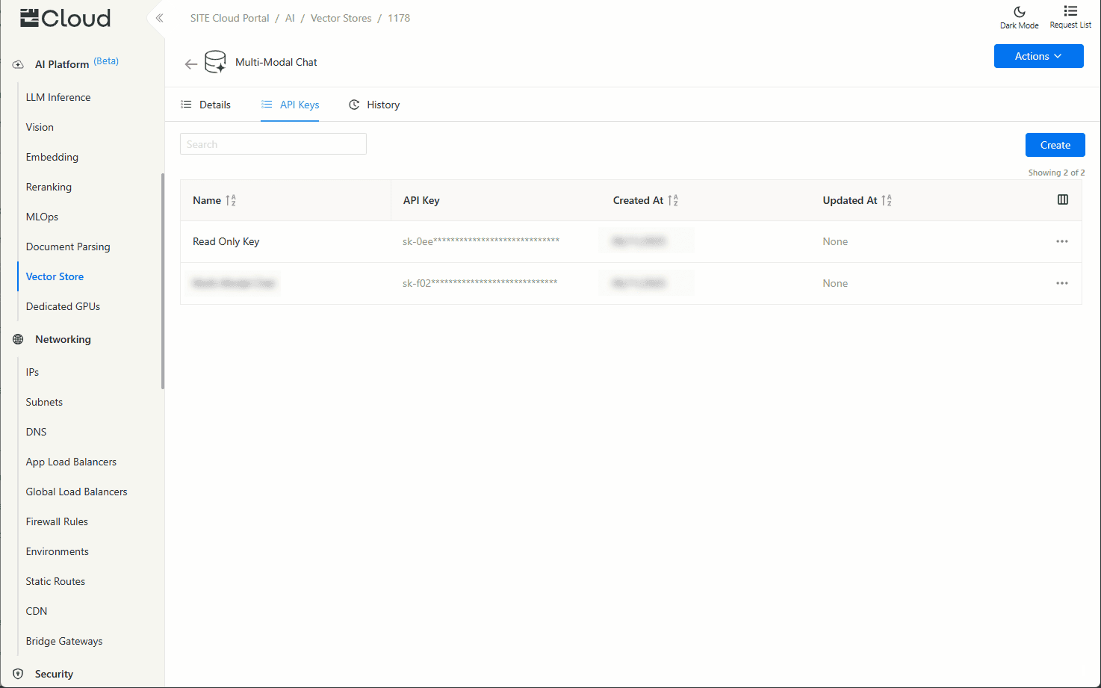The image size is (1101, 688).
Task: Switch to the Details tab
Action: (206, 105)
